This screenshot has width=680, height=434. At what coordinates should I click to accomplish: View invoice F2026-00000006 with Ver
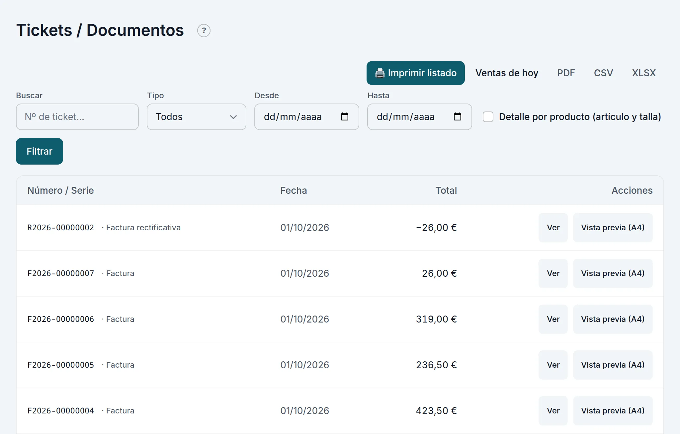click(x=553, y=319)
